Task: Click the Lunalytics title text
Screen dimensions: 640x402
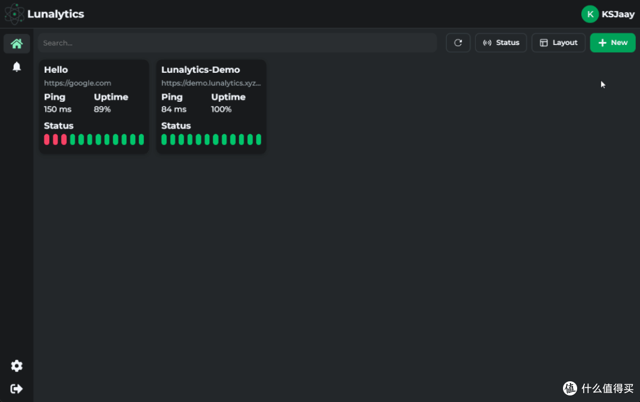Action: point(56,14)
